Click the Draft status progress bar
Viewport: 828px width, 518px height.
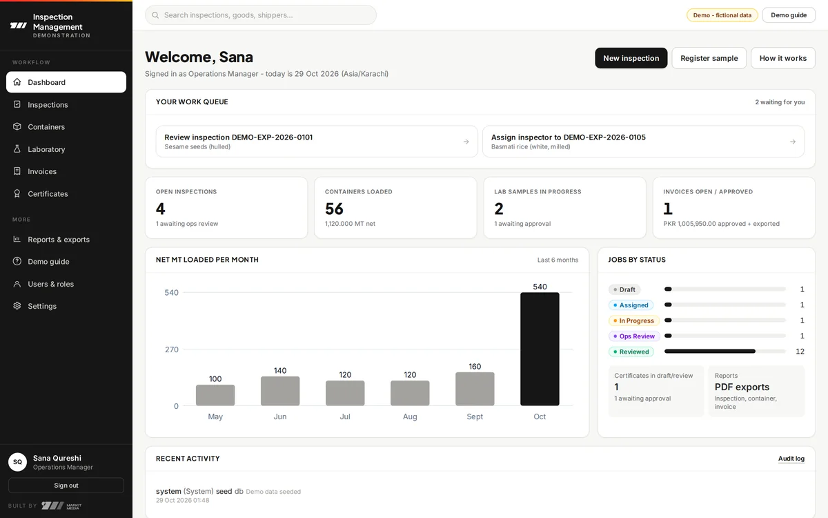724,289
